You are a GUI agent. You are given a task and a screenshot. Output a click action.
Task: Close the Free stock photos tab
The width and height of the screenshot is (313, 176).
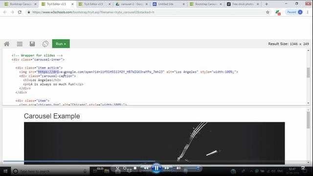pos(258,4)
